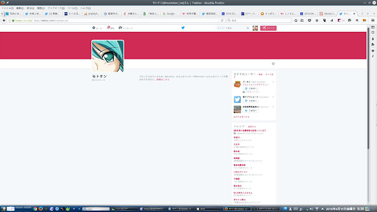Close the active Twitter tab
The width and height of the screenshot is (377, 212).
tap(354, 14)
